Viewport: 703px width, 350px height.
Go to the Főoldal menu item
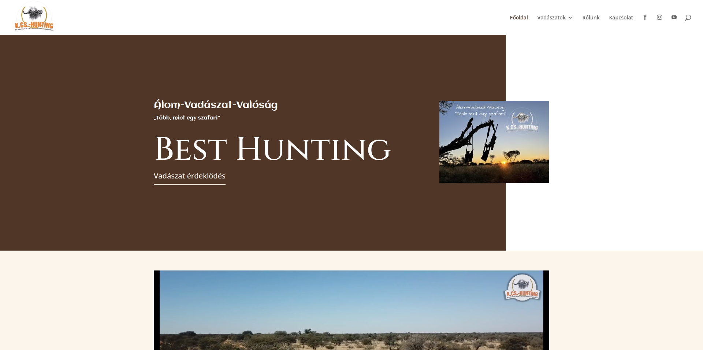tap(518, 18)
